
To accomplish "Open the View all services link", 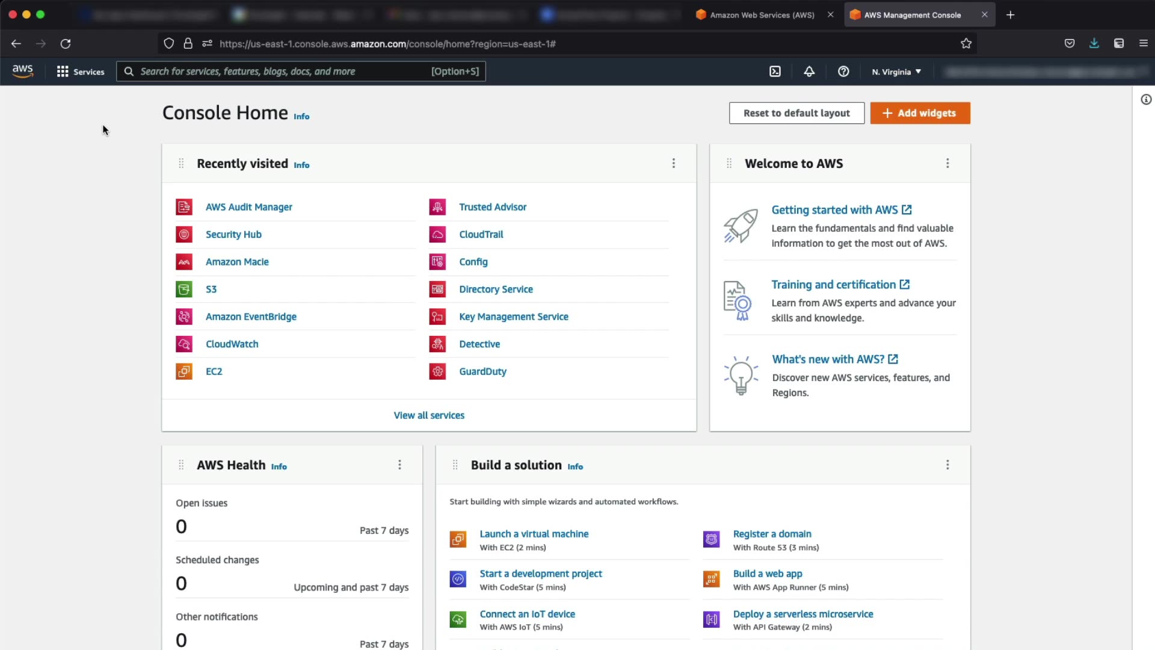I will coord(429,415).
